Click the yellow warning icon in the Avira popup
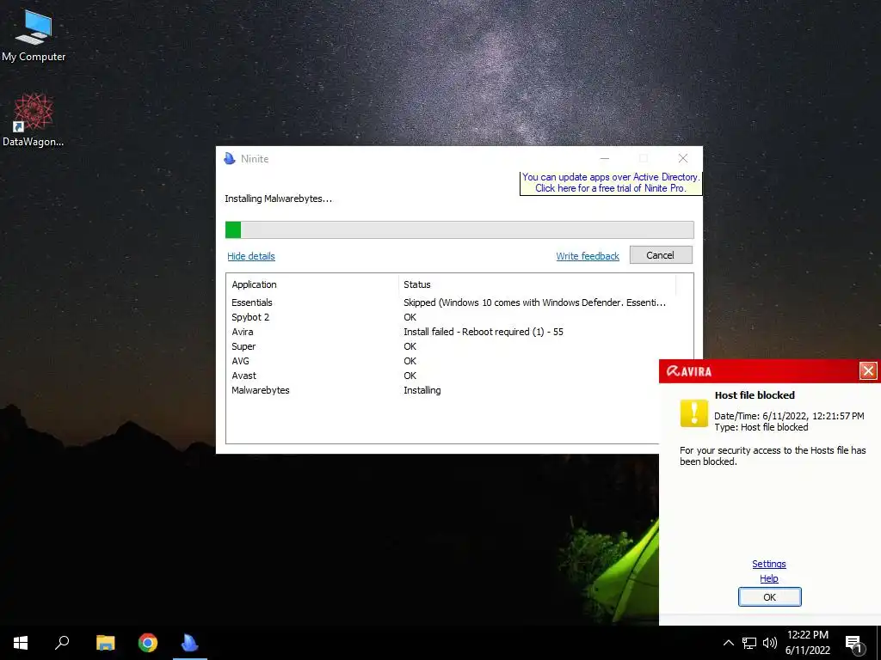Image resolution: width=881 pixels, height=660 pixels. pyautogui.click(x=694, y=413)
